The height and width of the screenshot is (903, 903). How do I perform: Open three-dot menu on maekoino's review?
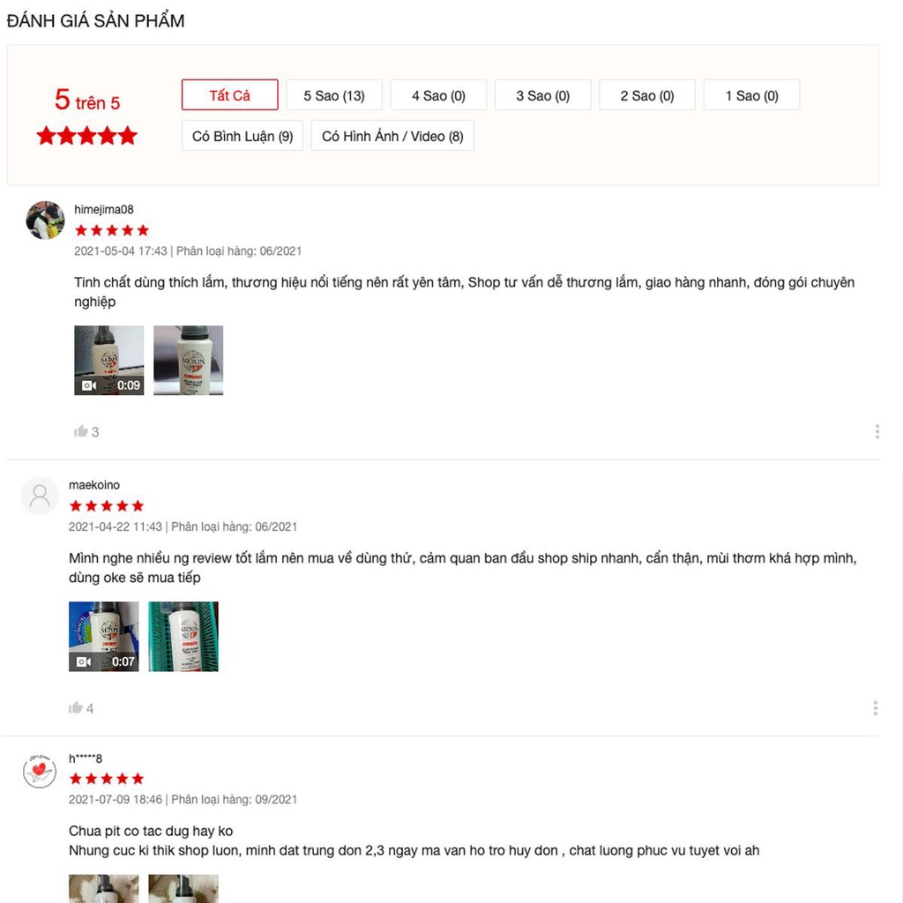[x=876, y=708]
